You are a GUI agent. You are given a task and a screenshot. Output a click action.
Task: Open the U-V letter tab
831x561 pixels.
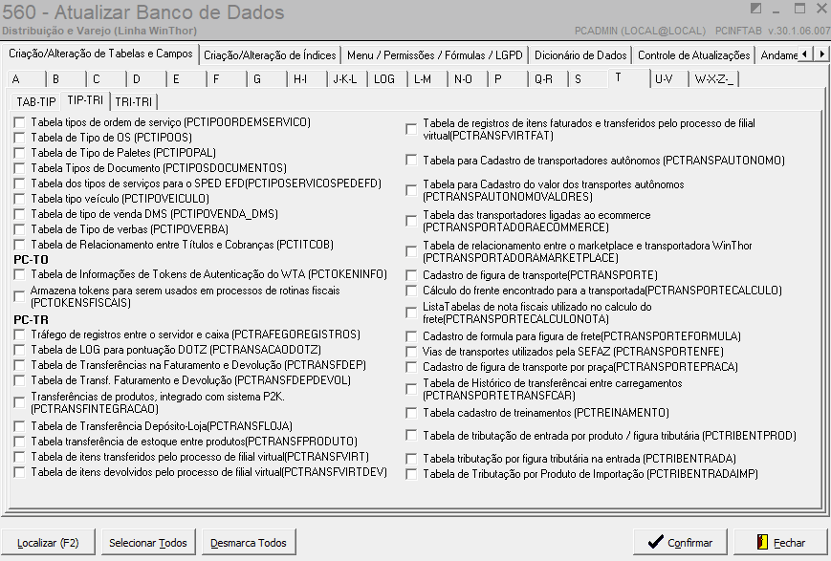[x=668, y=79]
